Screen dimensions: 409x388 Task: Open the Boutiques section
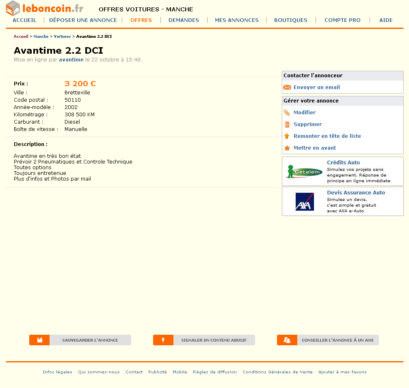pos(290,20)
